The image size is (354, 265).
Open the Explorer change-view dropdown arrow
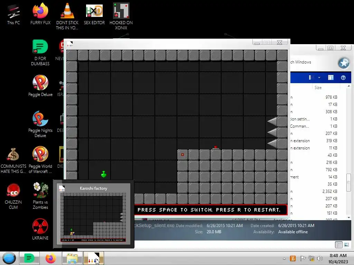[x=319, y=78]
